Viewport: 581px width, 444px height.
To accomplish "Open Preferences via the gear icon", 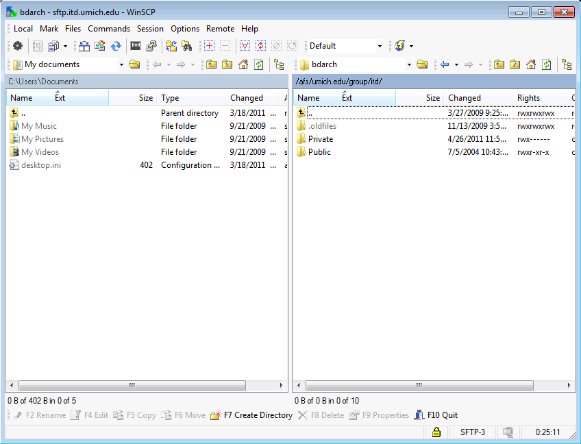I will tap(17, 46).
